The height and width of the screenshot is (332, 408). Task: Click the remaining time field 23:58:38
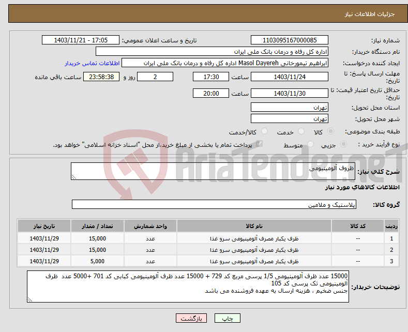click(101, 77)
